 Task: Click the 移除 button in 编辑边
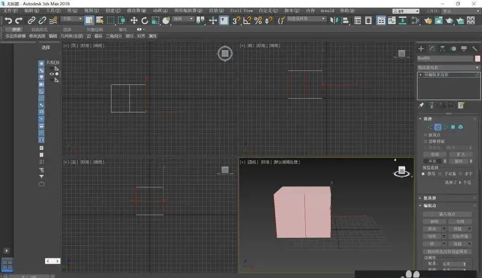pyautogui.click(x=434, y=221)
